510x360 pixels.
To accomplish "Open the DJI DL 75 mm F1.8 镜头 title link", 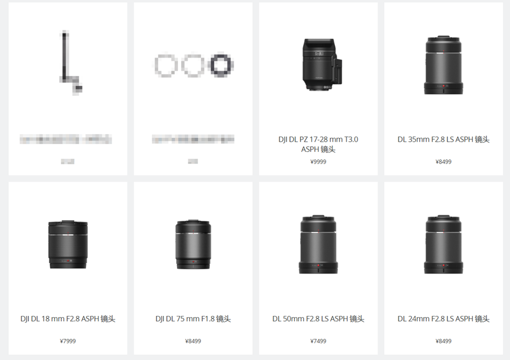I will [x=193, y=319].
